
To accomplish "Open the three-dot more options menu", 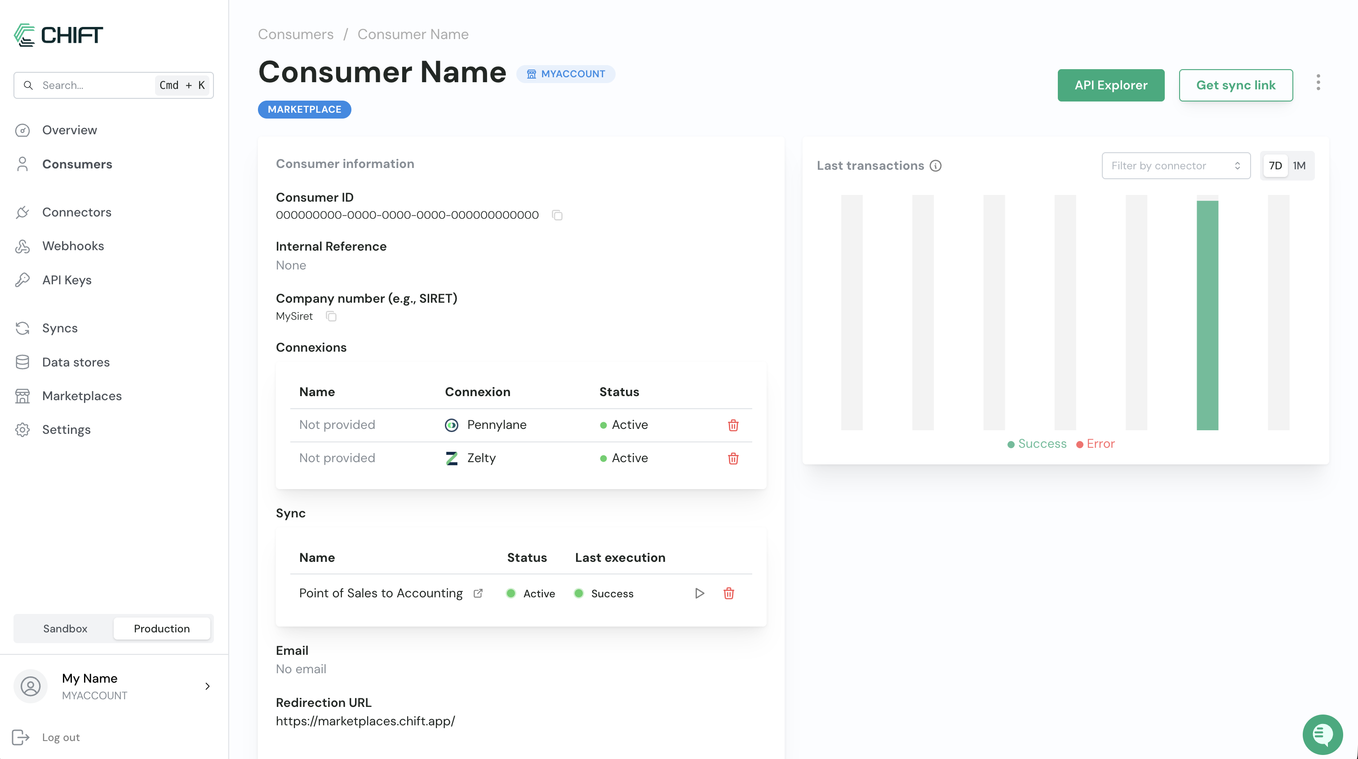I will (1318, 83).
